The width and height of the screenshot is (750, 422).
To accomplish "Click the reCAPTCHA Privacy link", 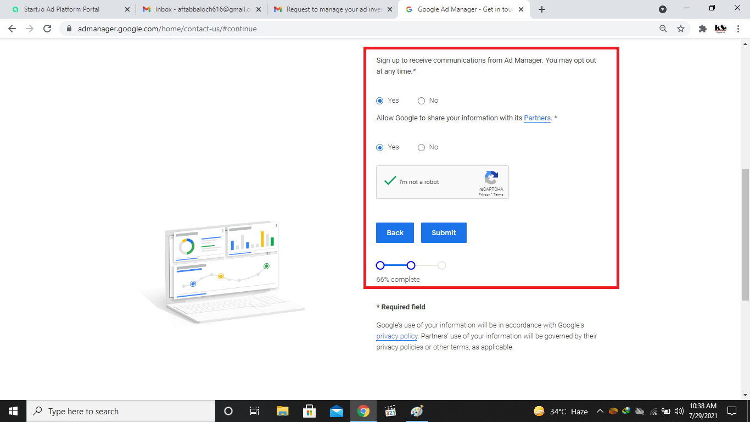I will click(x=484, y=195).
